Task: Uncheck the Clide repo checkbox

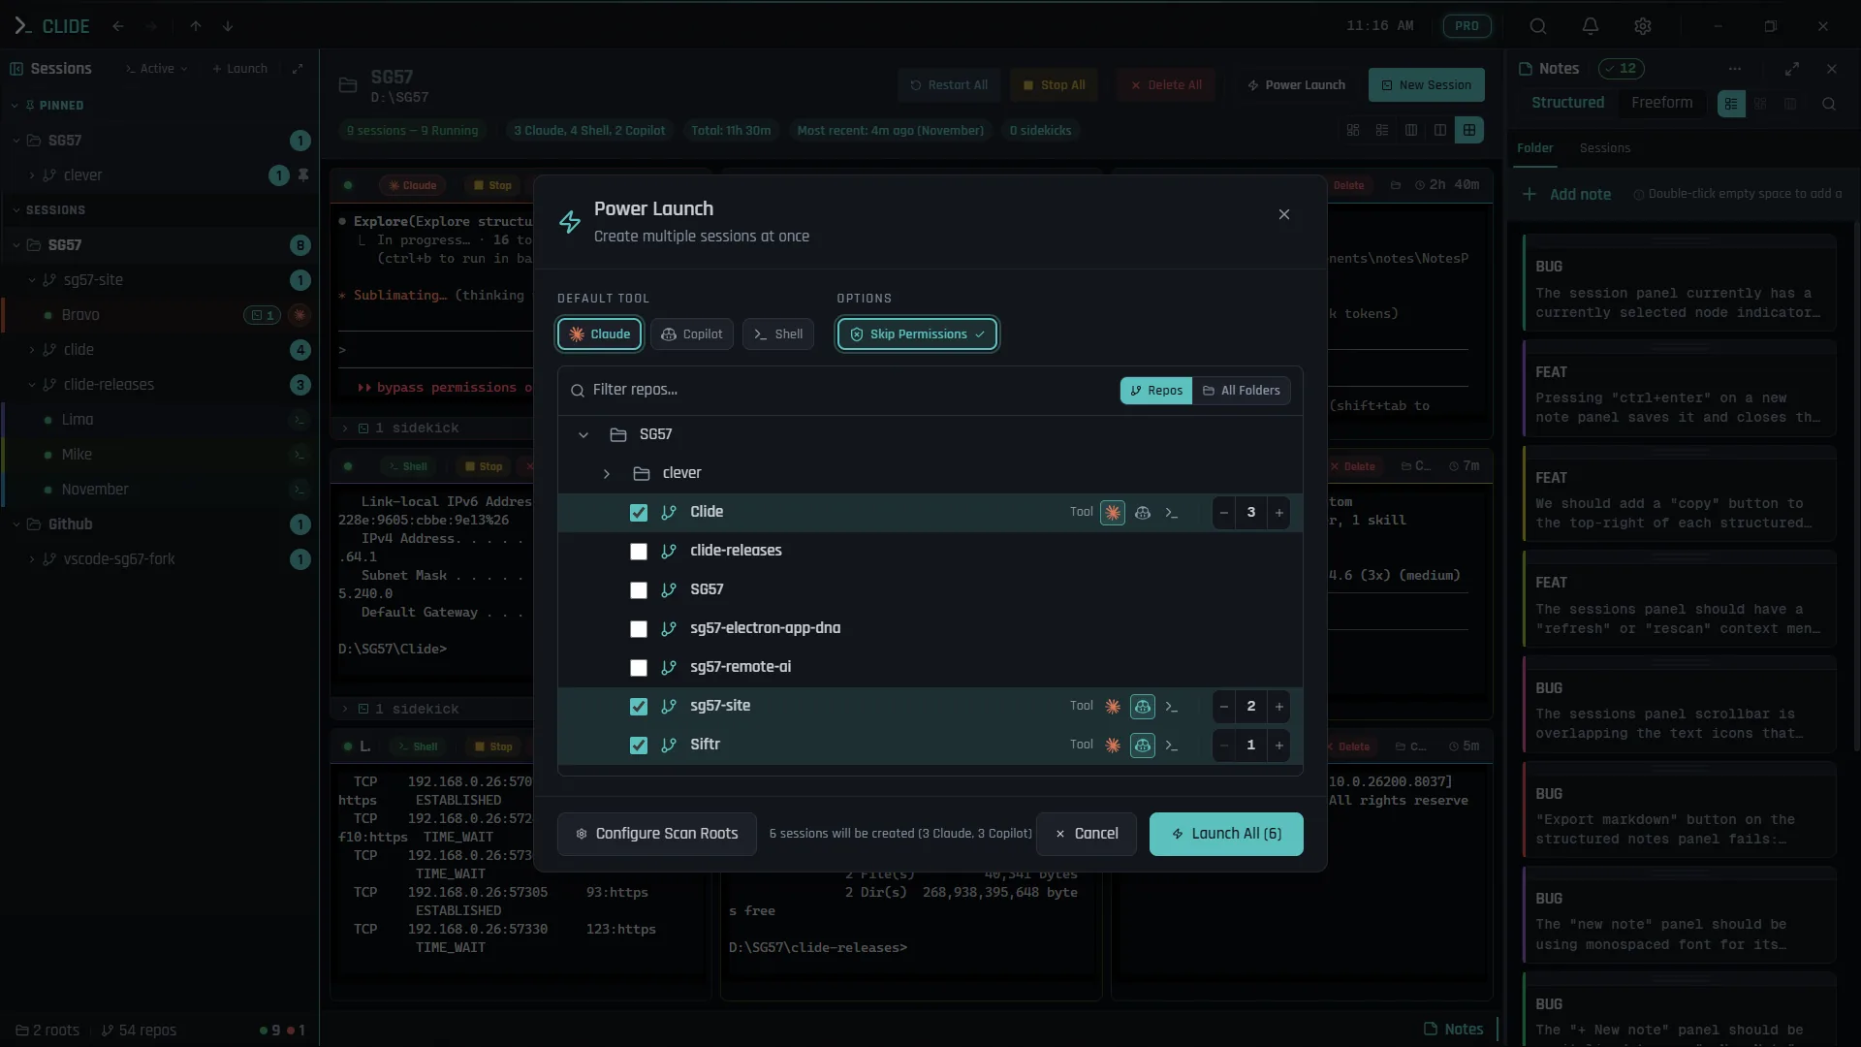Action: 638,513
